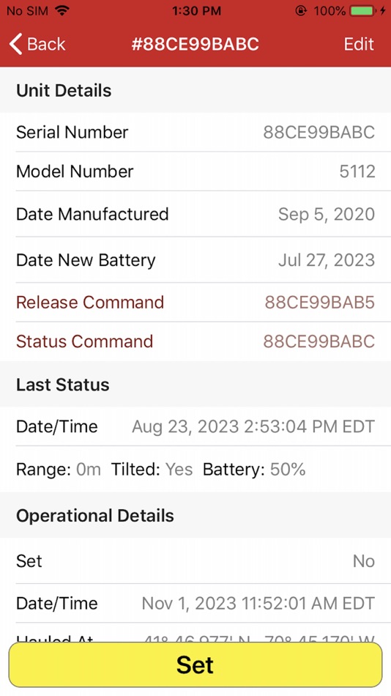Viewport: 391px width, 696px height.
Task: Tap the Range Tilted Battery status row
Action: pyautogui.click(x=195, y=469)
